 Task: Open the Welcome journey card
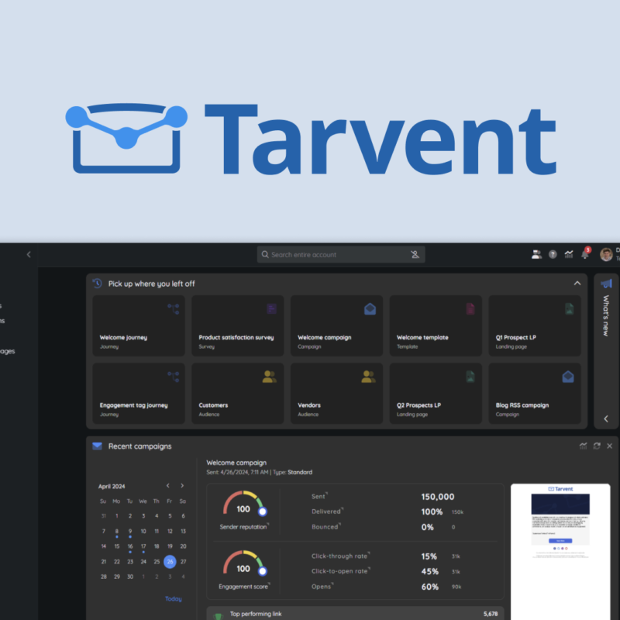139,325
